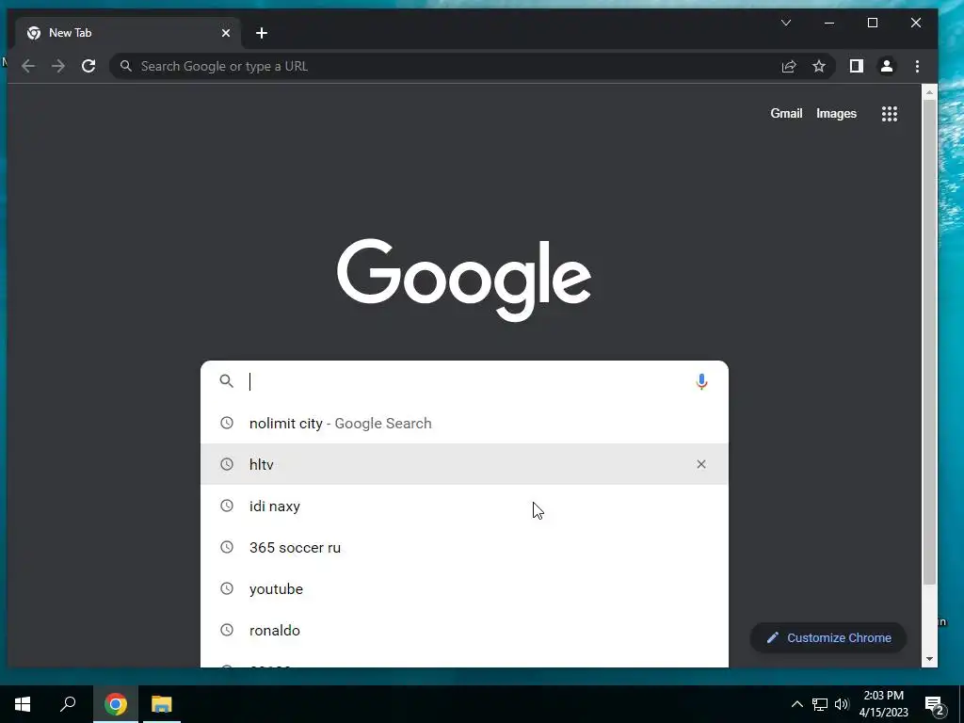Click the clock icon beside nolimit city
Viewport: 964px width, 723px height.
click(227, 423)
